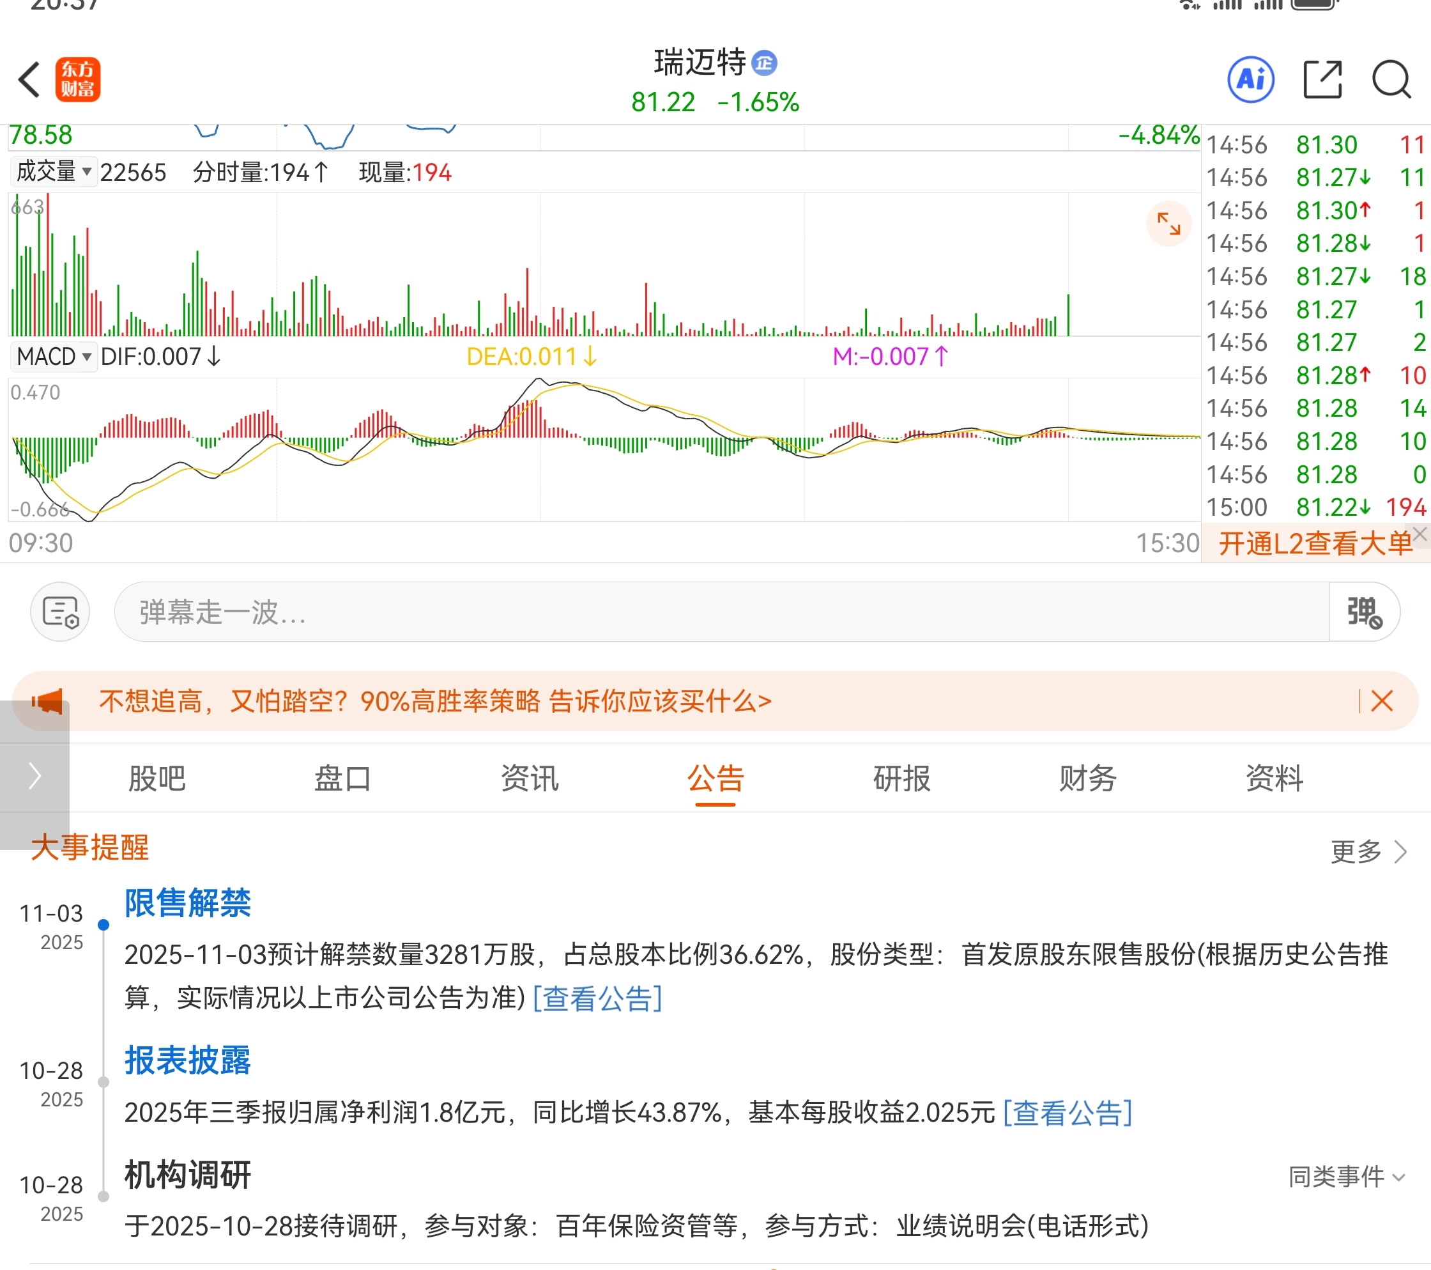Screen dimensions: 1431x1270
Task: Expand chart with fullscreen arrows icon
Action: click(1168, 224)
